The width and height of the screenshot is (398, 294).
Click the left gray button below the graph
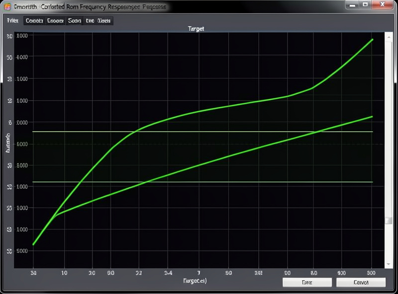click(x=307, y=283)
